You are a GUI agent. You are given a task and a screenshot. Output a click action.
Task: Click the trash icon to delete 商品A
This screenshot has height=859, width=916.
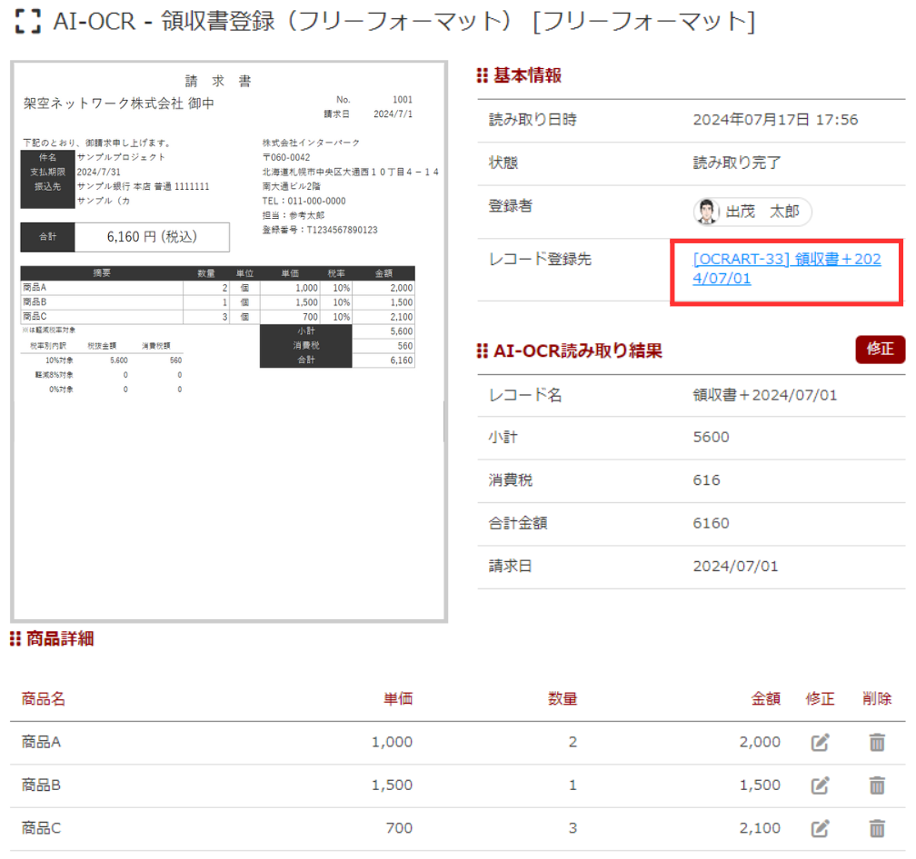875,742
